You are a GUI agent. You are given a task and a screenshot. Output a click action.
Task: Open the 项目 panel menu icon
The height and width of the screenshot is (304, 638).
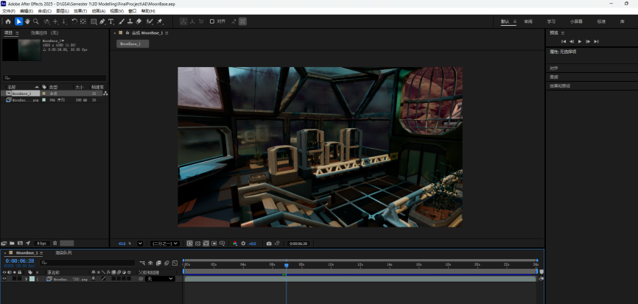(x=17, y=33)
